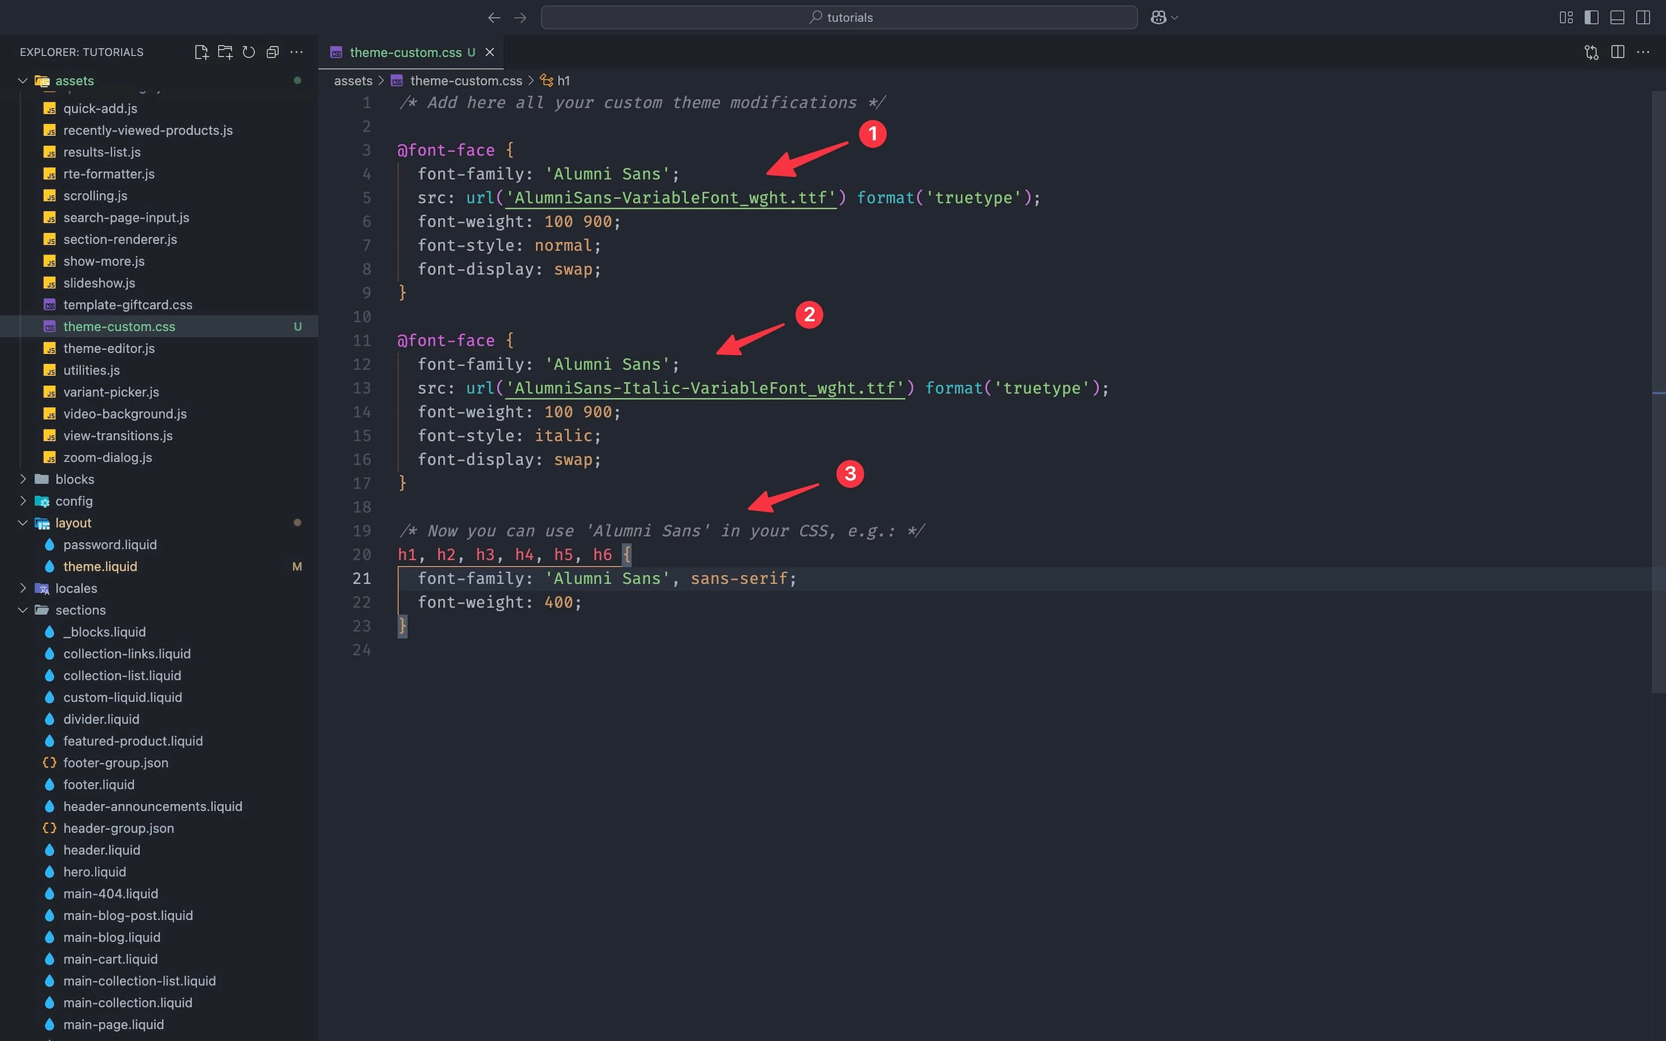Open zoom-dialog.js file
This screenshot has height=1041, width=1666.
(108, 457)
